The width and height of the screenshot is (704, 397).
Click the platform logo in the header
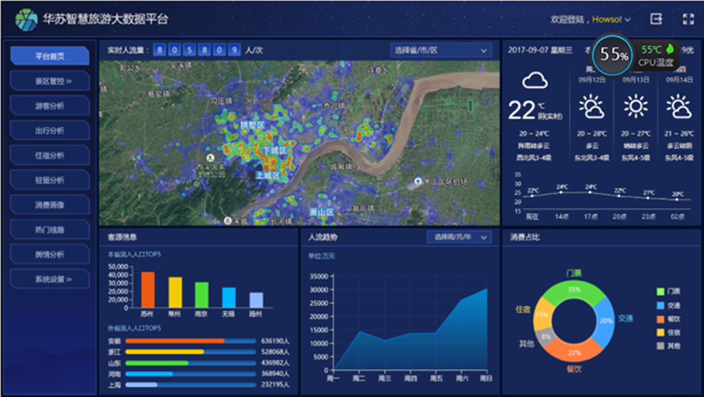point(27,20)
